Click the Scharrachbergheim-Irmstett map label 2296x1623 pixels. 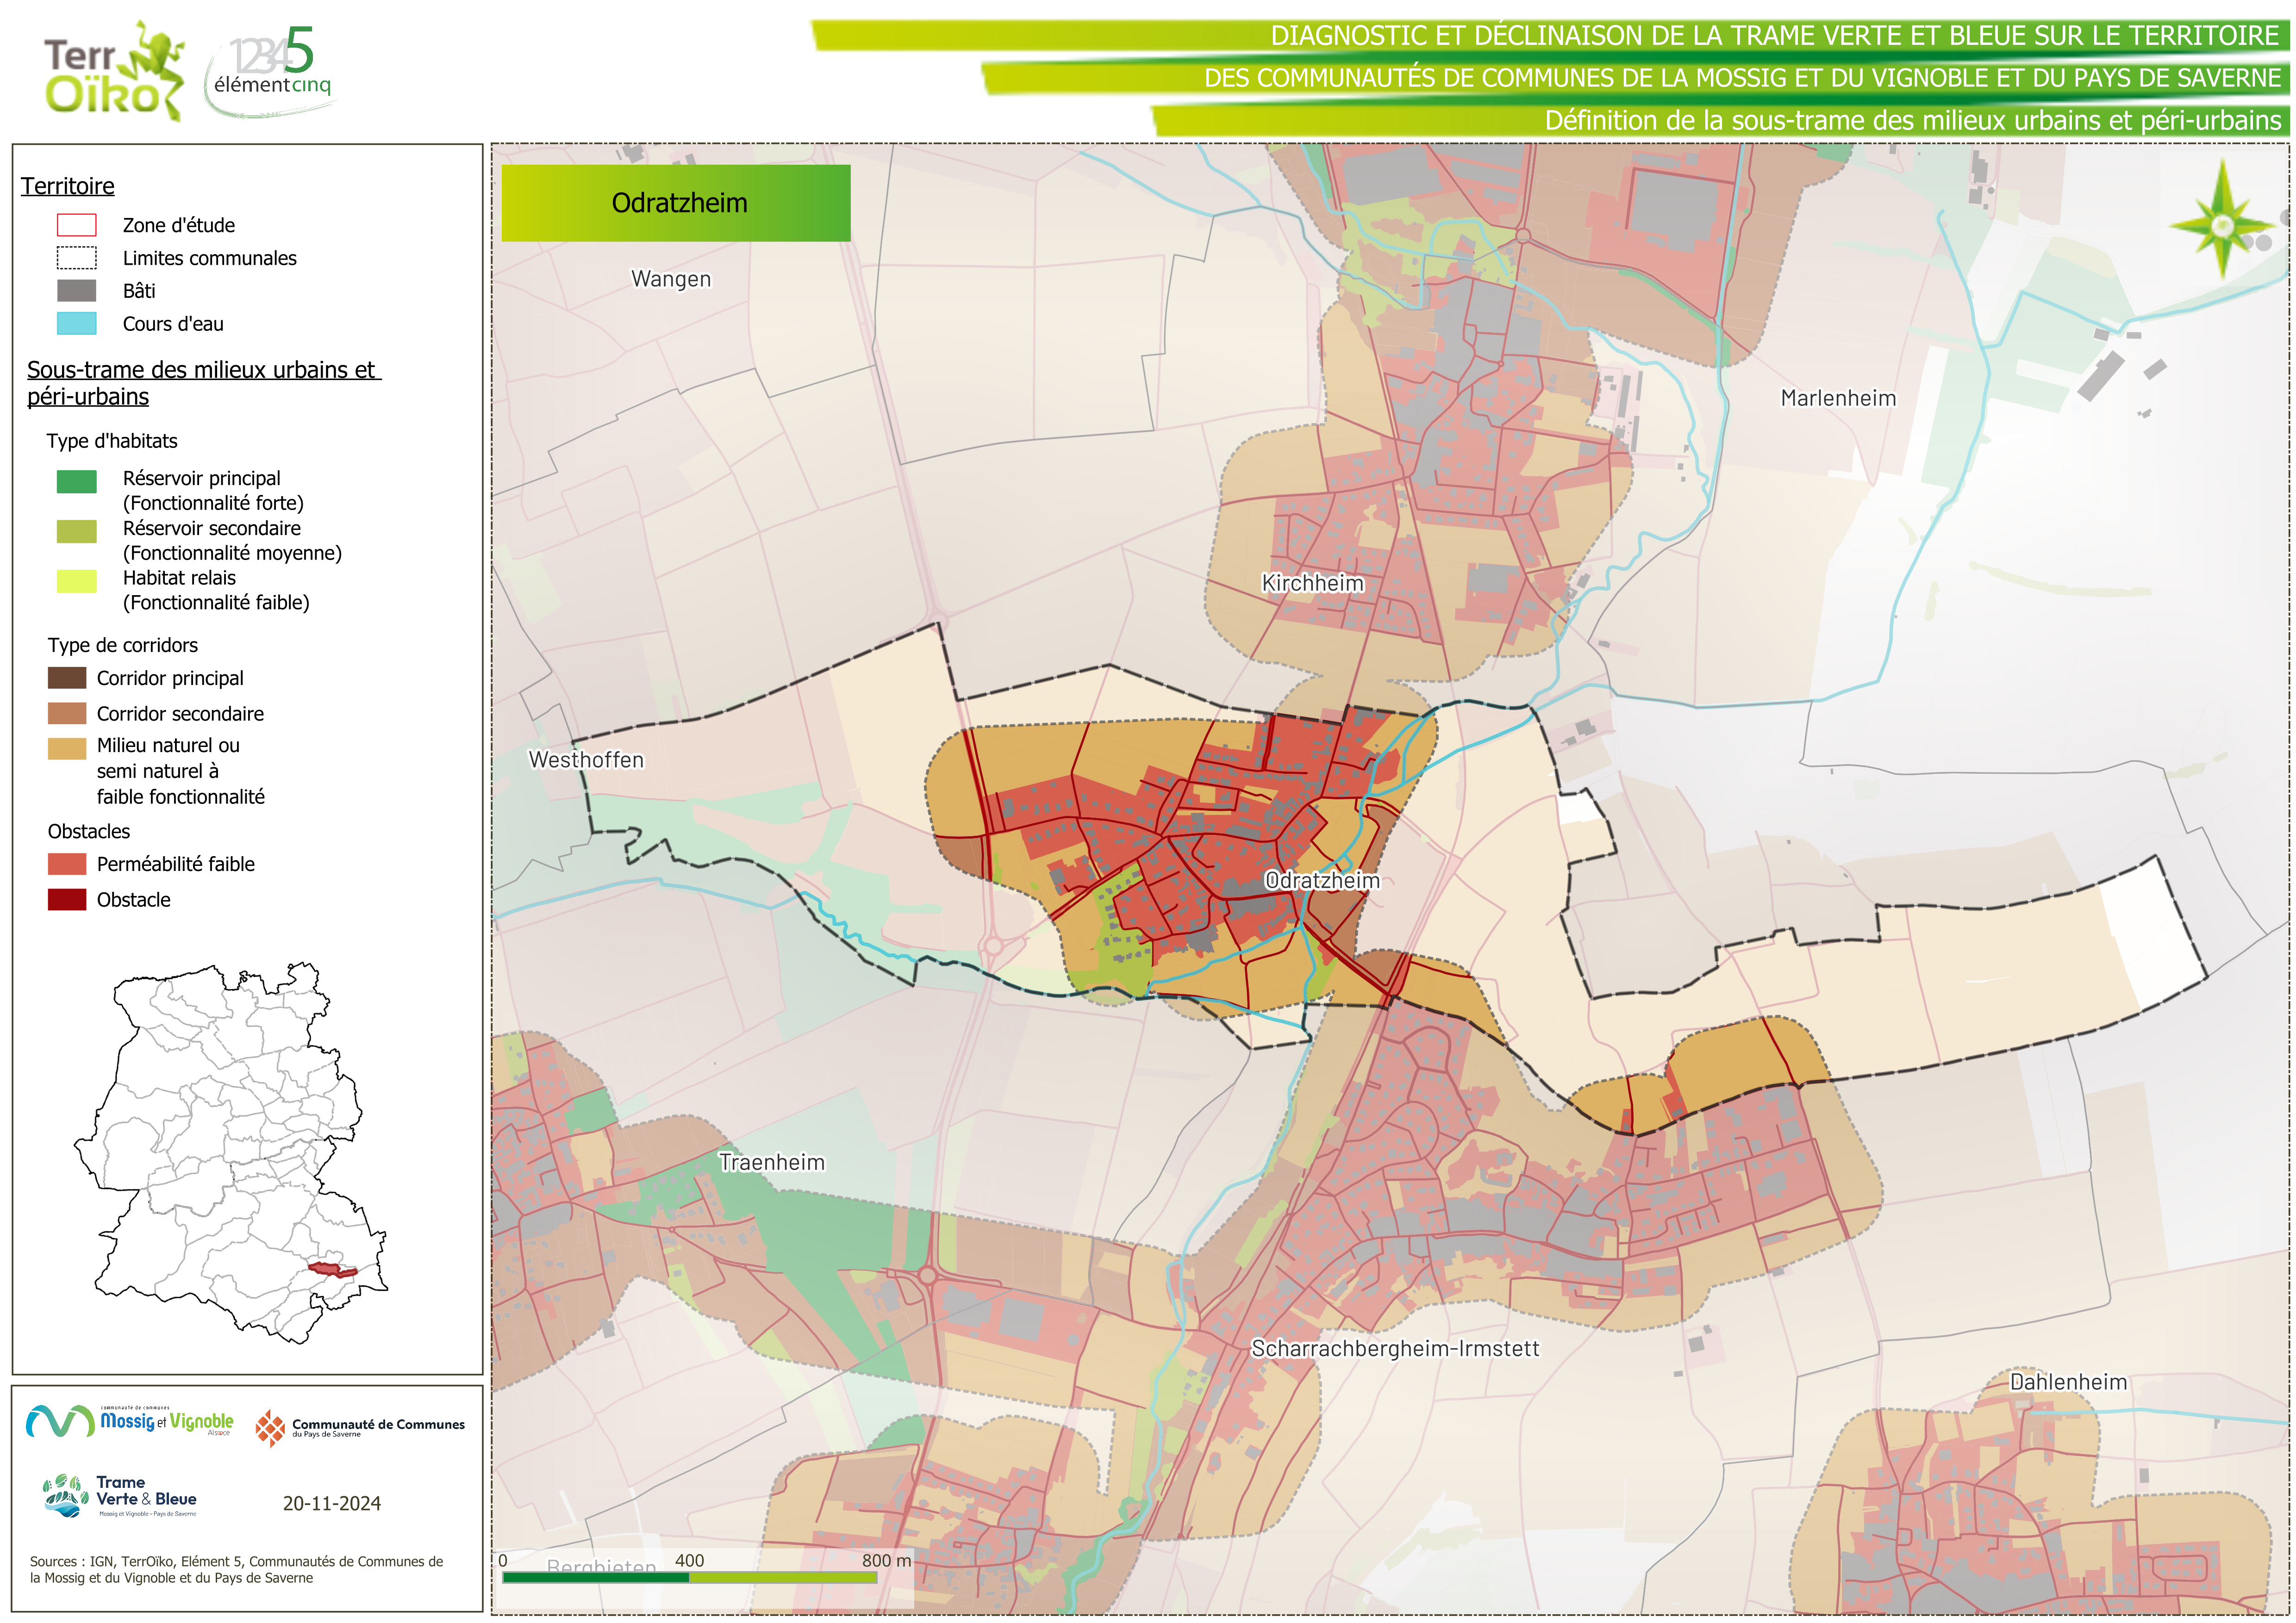[1395, 1348]
